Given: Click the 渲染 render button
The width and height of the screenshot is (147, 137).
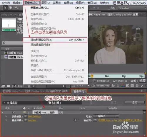Looking at the screenshot, I should tap(134, 103).
